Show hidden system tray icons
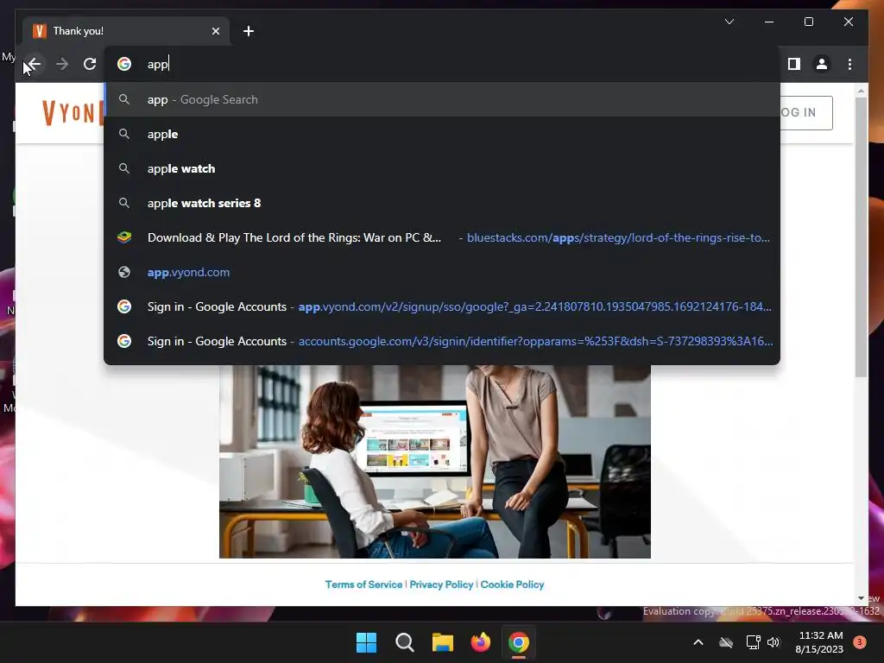This screenshot has width=884, height=663. point(698,642)
